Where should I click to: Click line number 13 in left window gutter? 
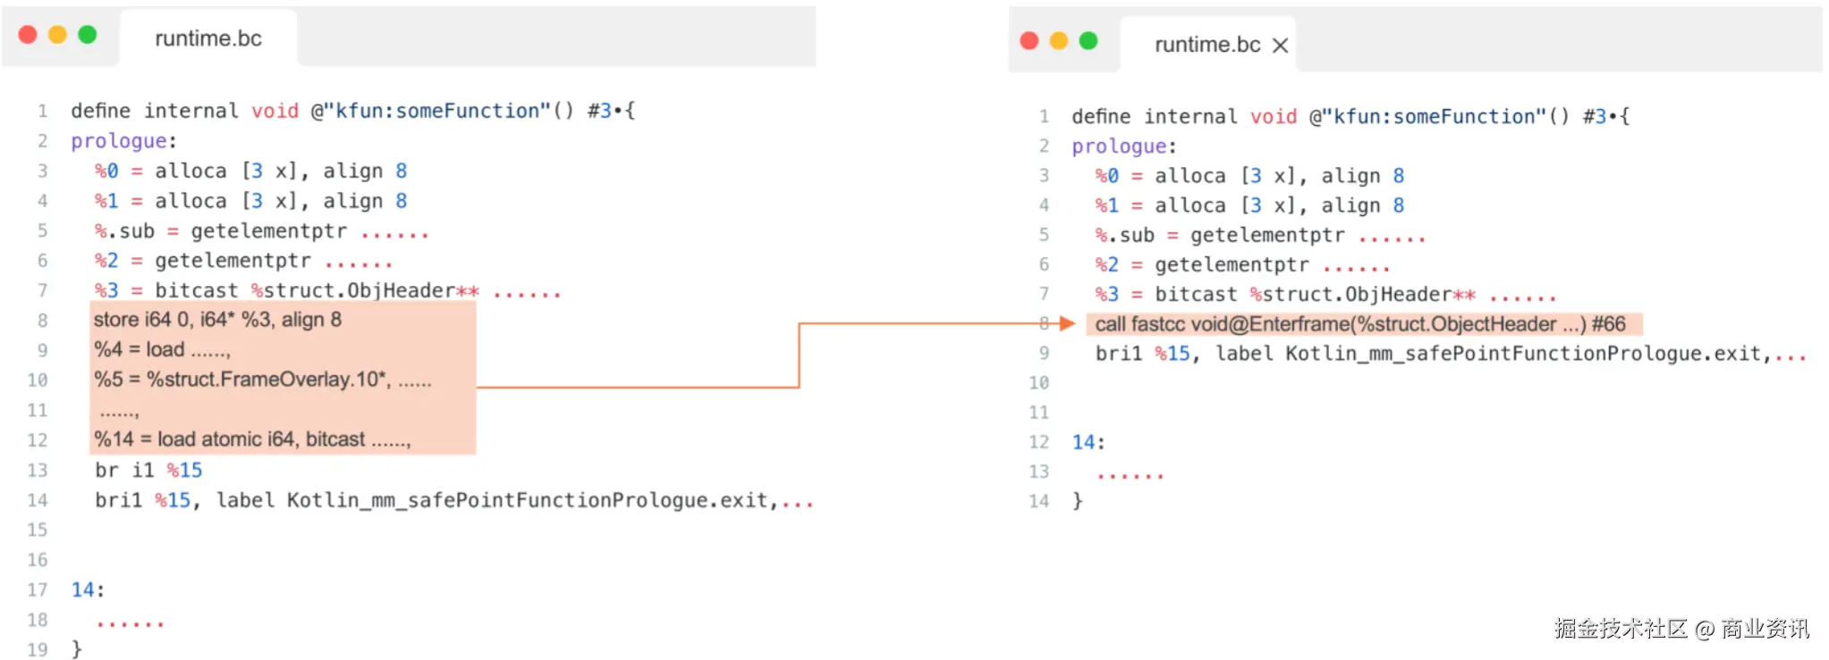37,471
